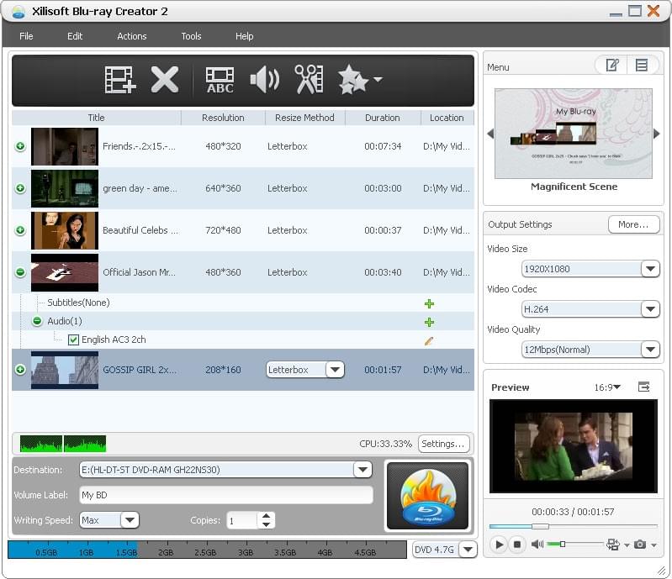672x579 pixels.
Task: Click the Remove (X) toolbar icon
Action: [x=165, y=80]
